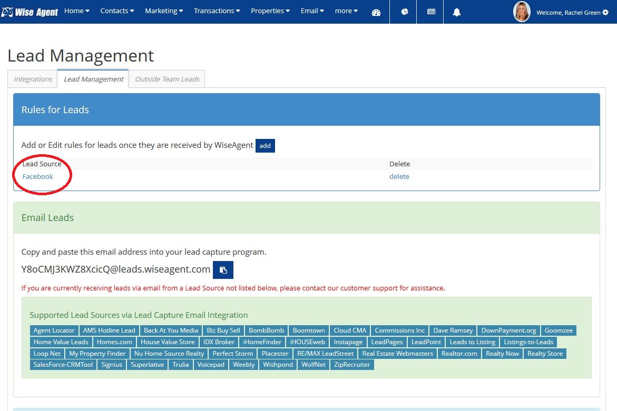Expand the more menu

(x=346, y=11)
